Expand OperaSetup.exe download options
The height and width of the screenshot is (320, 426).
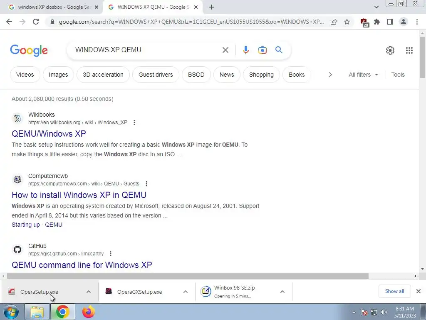[x=89, y=292]
